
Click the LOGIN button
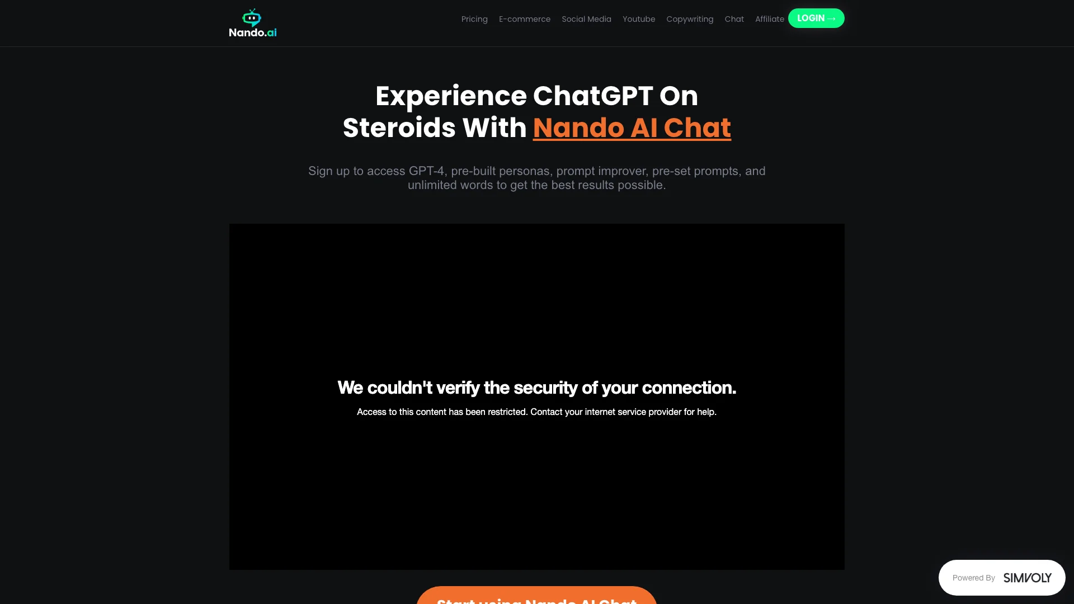click(x=816, y=18)
